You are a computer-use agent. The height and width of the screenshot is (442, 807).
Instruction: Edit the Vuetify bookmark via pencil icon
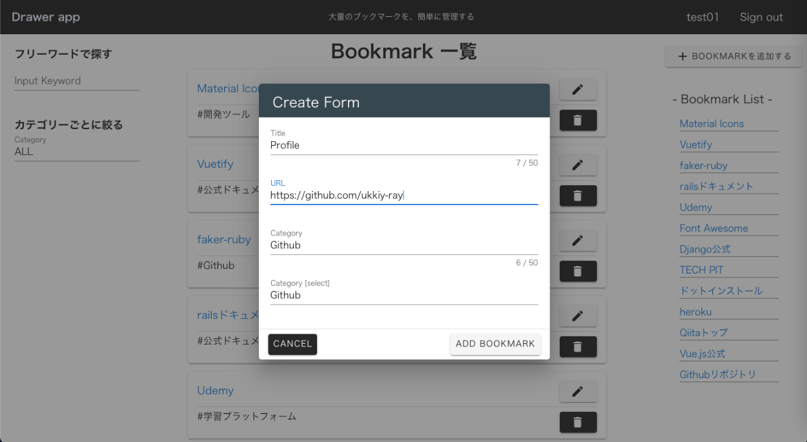(x=577, y=165)
